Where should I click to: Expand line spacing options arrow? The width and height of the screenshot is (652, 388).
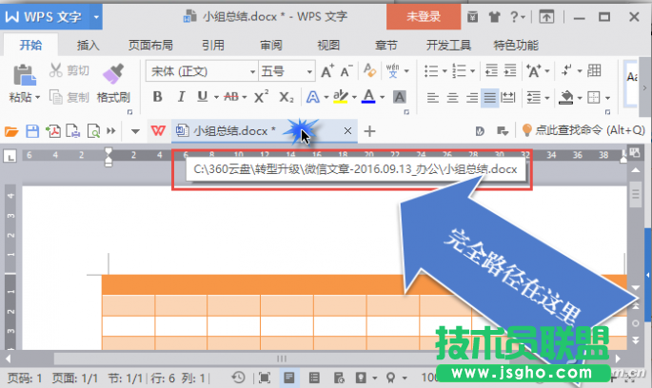point(547,98)
